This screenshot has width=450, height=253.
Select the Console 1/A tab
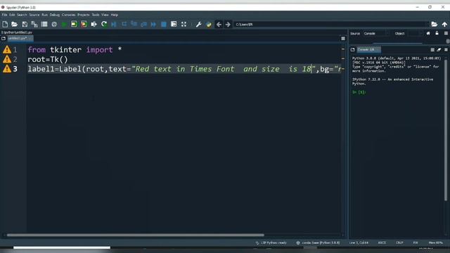click(x=368, y=50)
